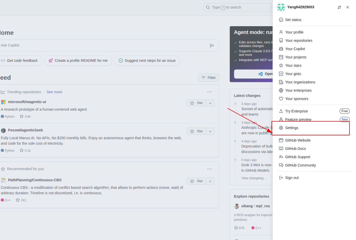This screenshot has width=356, height=240.
Task: Click the Fosowl user avatar
Action: tap(3, 130)
